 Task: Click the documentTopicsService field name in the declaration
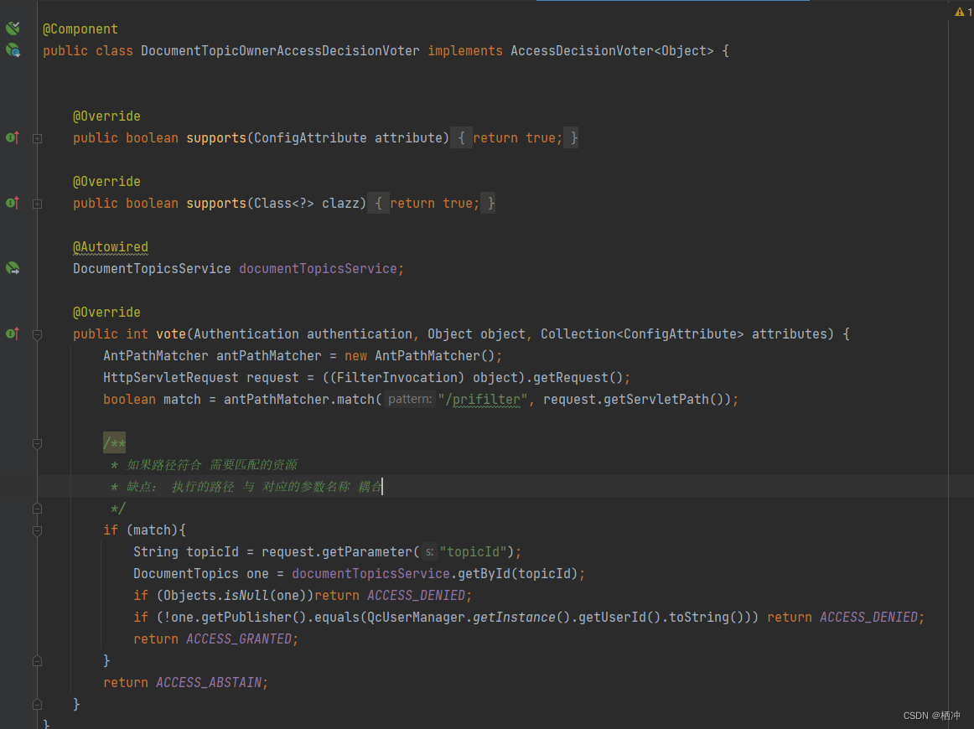(318, 268)
